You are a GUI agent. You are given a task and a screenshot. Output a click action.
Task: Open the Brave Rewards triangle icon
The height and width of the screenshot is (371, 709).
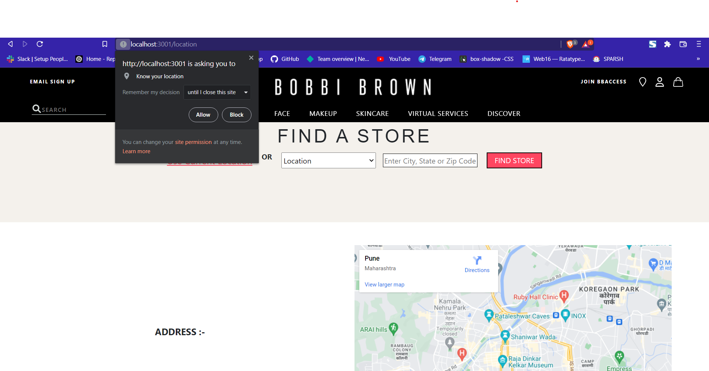[x=586, y=44]
